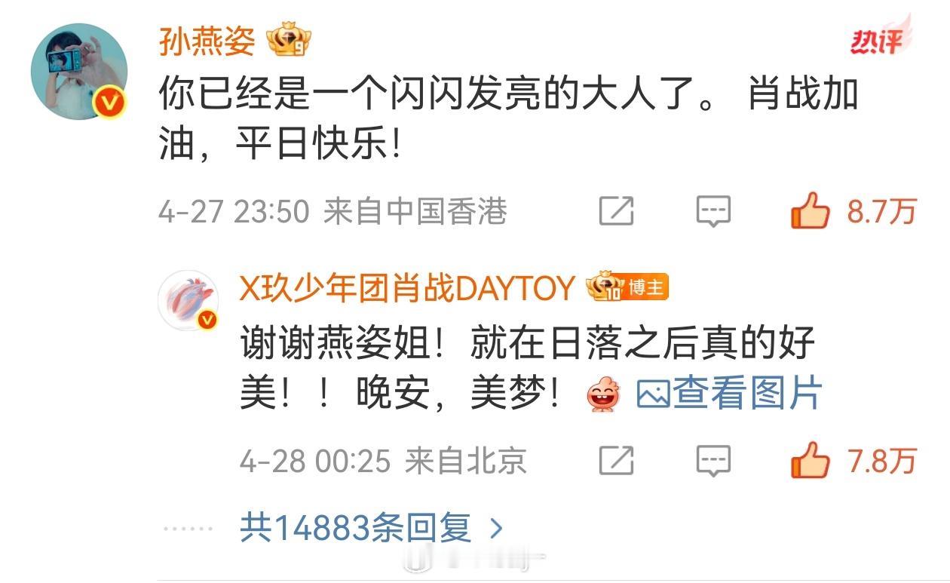Tap the X玖少年团肖战DAYTOY username
Image resolution: width=950 pixels, height=583 pixels.
[407, 288]
